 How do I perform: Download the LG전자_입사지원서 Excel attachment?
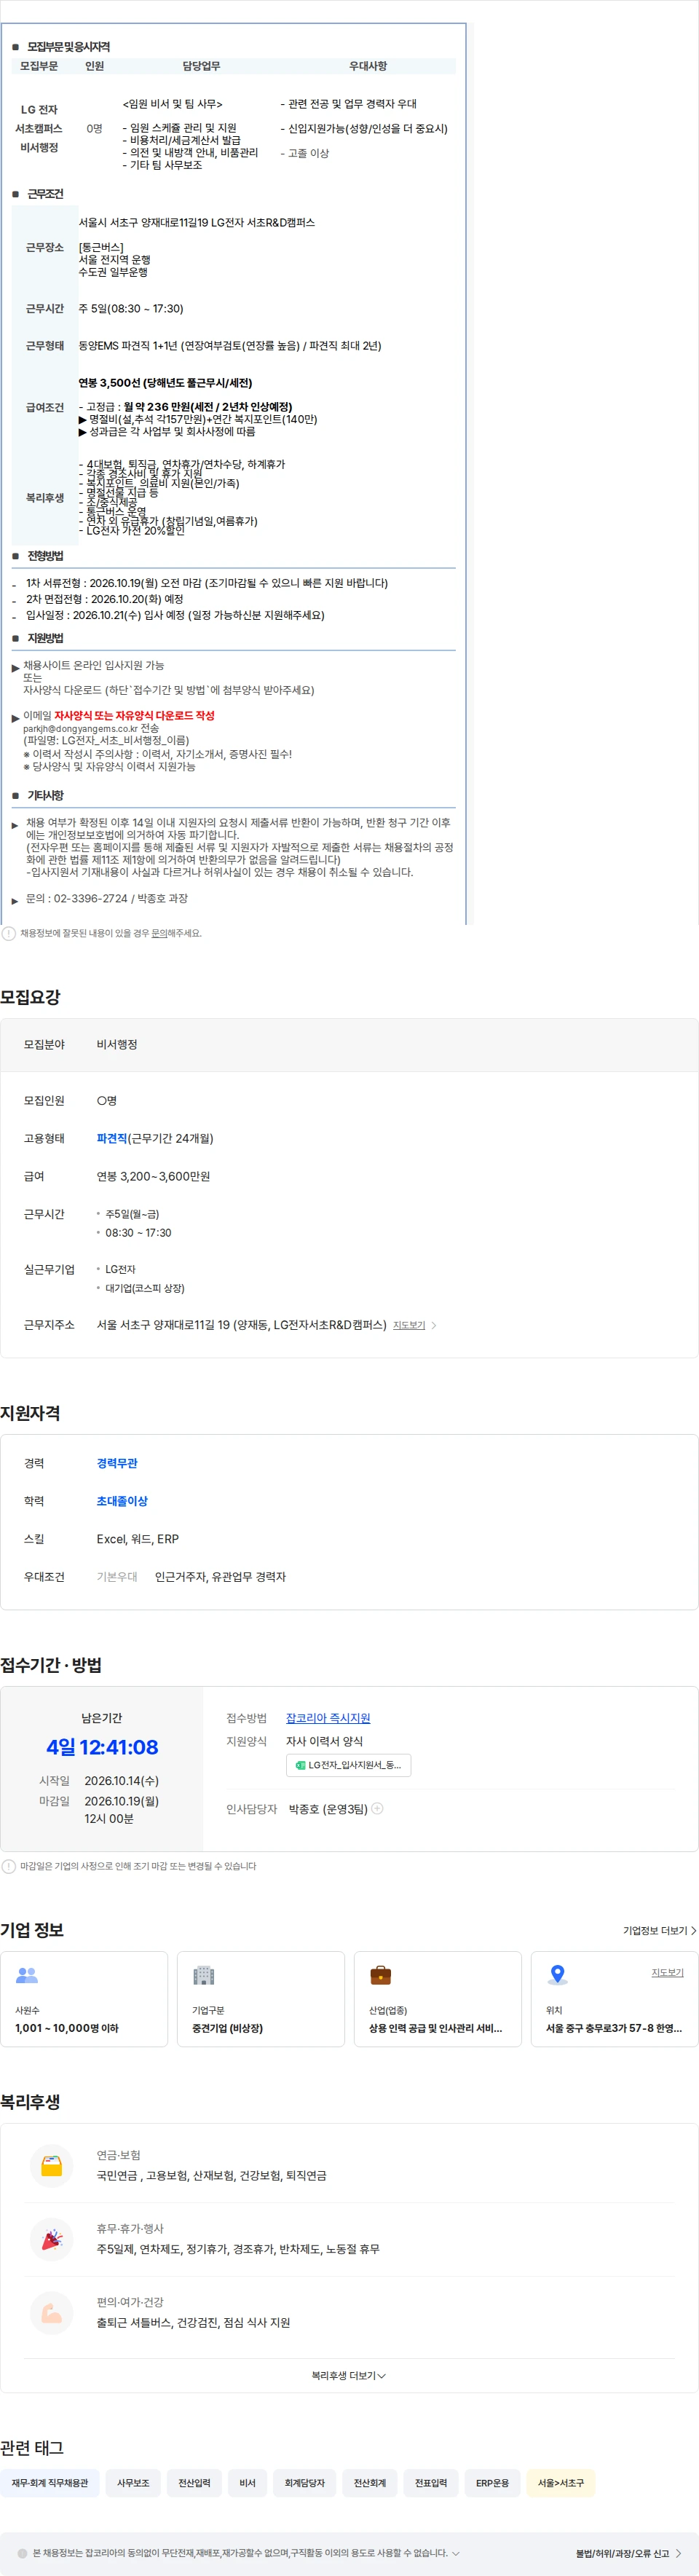point(349,1765)
